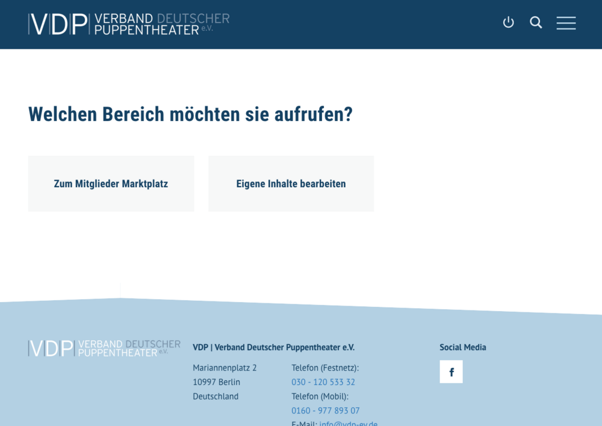Open search with the magnifying glass icon
Viewport: 602px width, 426px height.
coord(536,23)
